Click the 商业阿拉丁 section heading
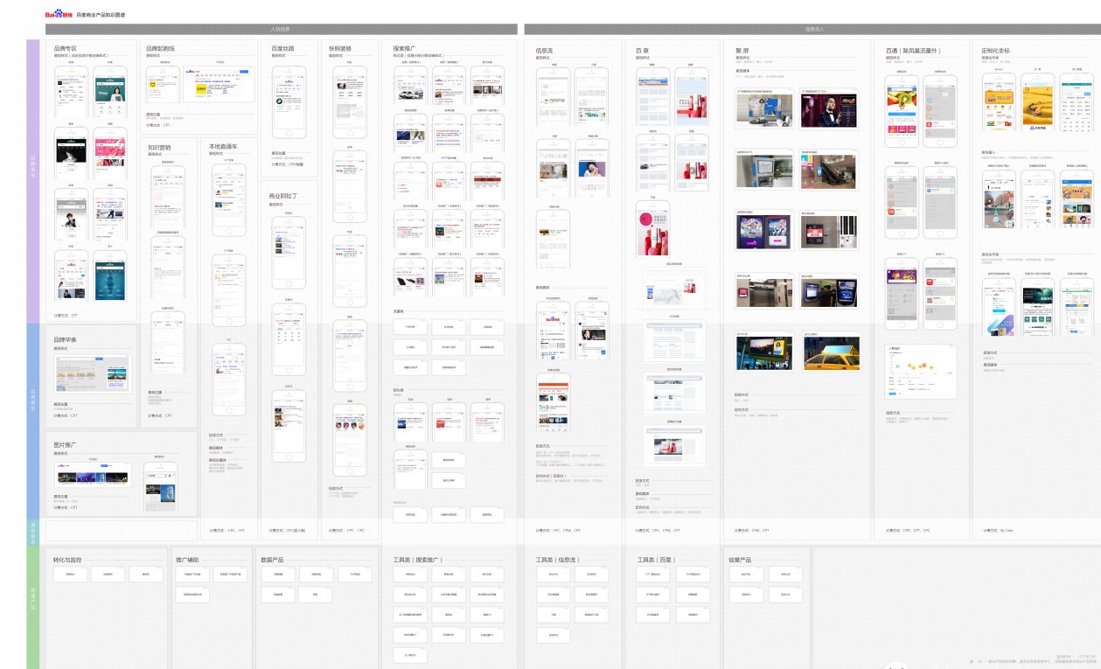1101x669 pixels. [283, 196]
